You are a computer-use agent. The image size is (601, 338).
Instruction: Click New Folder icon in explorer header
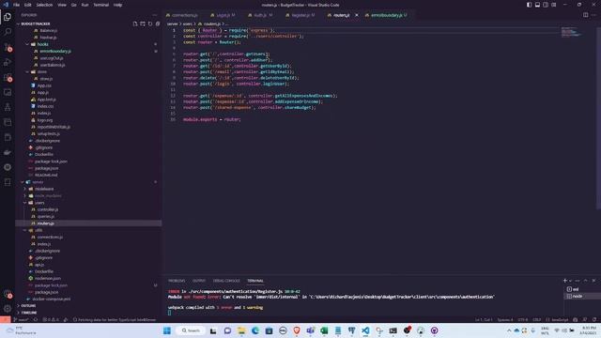coord(143,23)
